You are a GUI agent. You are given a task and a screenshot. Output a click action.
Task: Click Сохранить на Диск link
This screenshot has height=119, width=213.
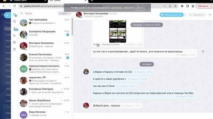click(x=111, y=44)
